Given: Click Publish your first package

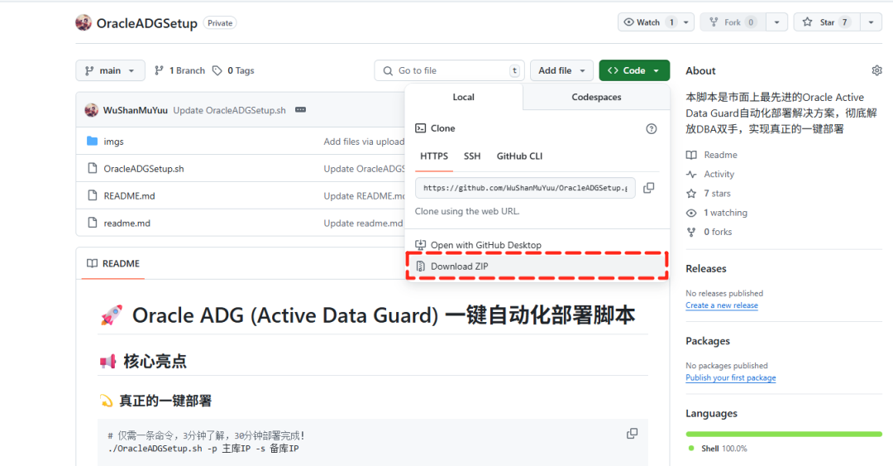Looking at the screenshot, I should point(731,378).
